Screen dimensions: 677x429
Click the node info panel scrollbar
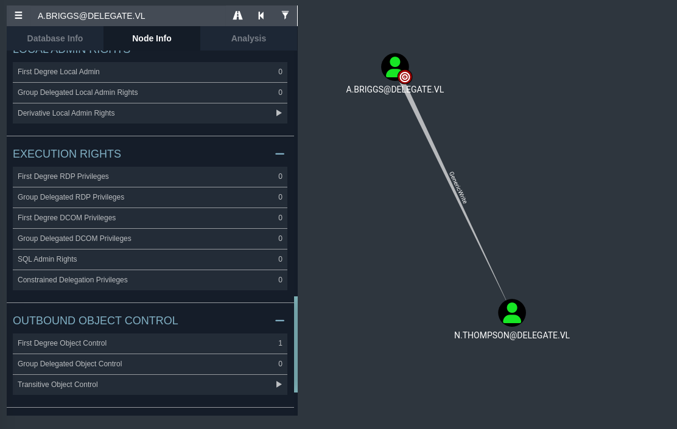pos(296,344)
